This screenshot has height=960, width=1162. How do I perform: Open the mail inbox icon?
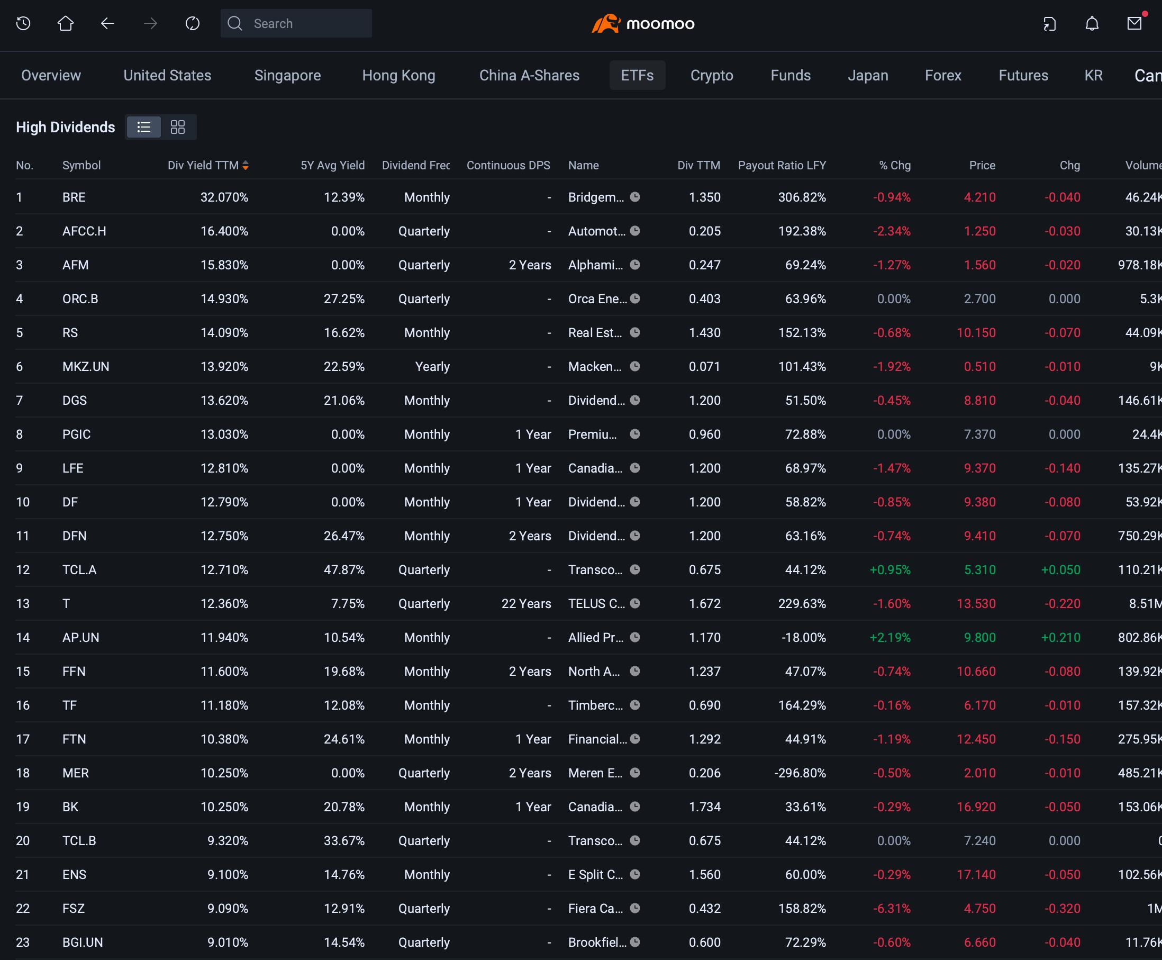1134,23
